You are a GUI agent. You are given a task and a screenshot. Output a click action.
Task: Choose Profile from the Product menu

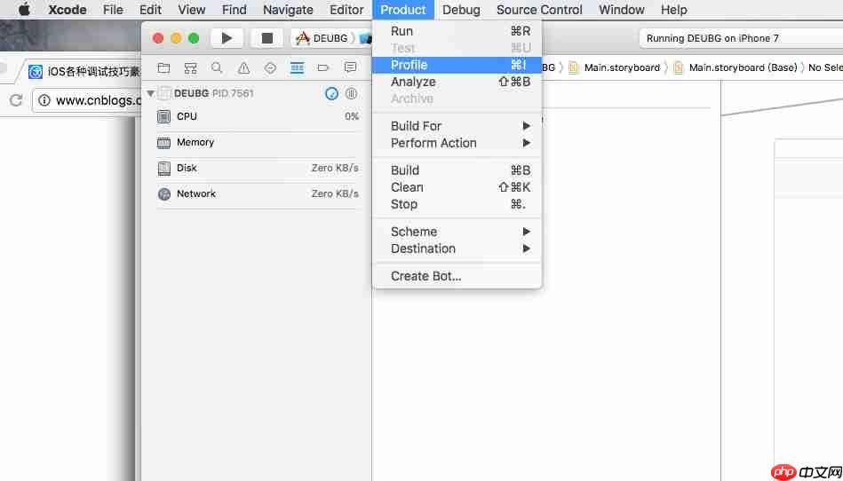457,65
